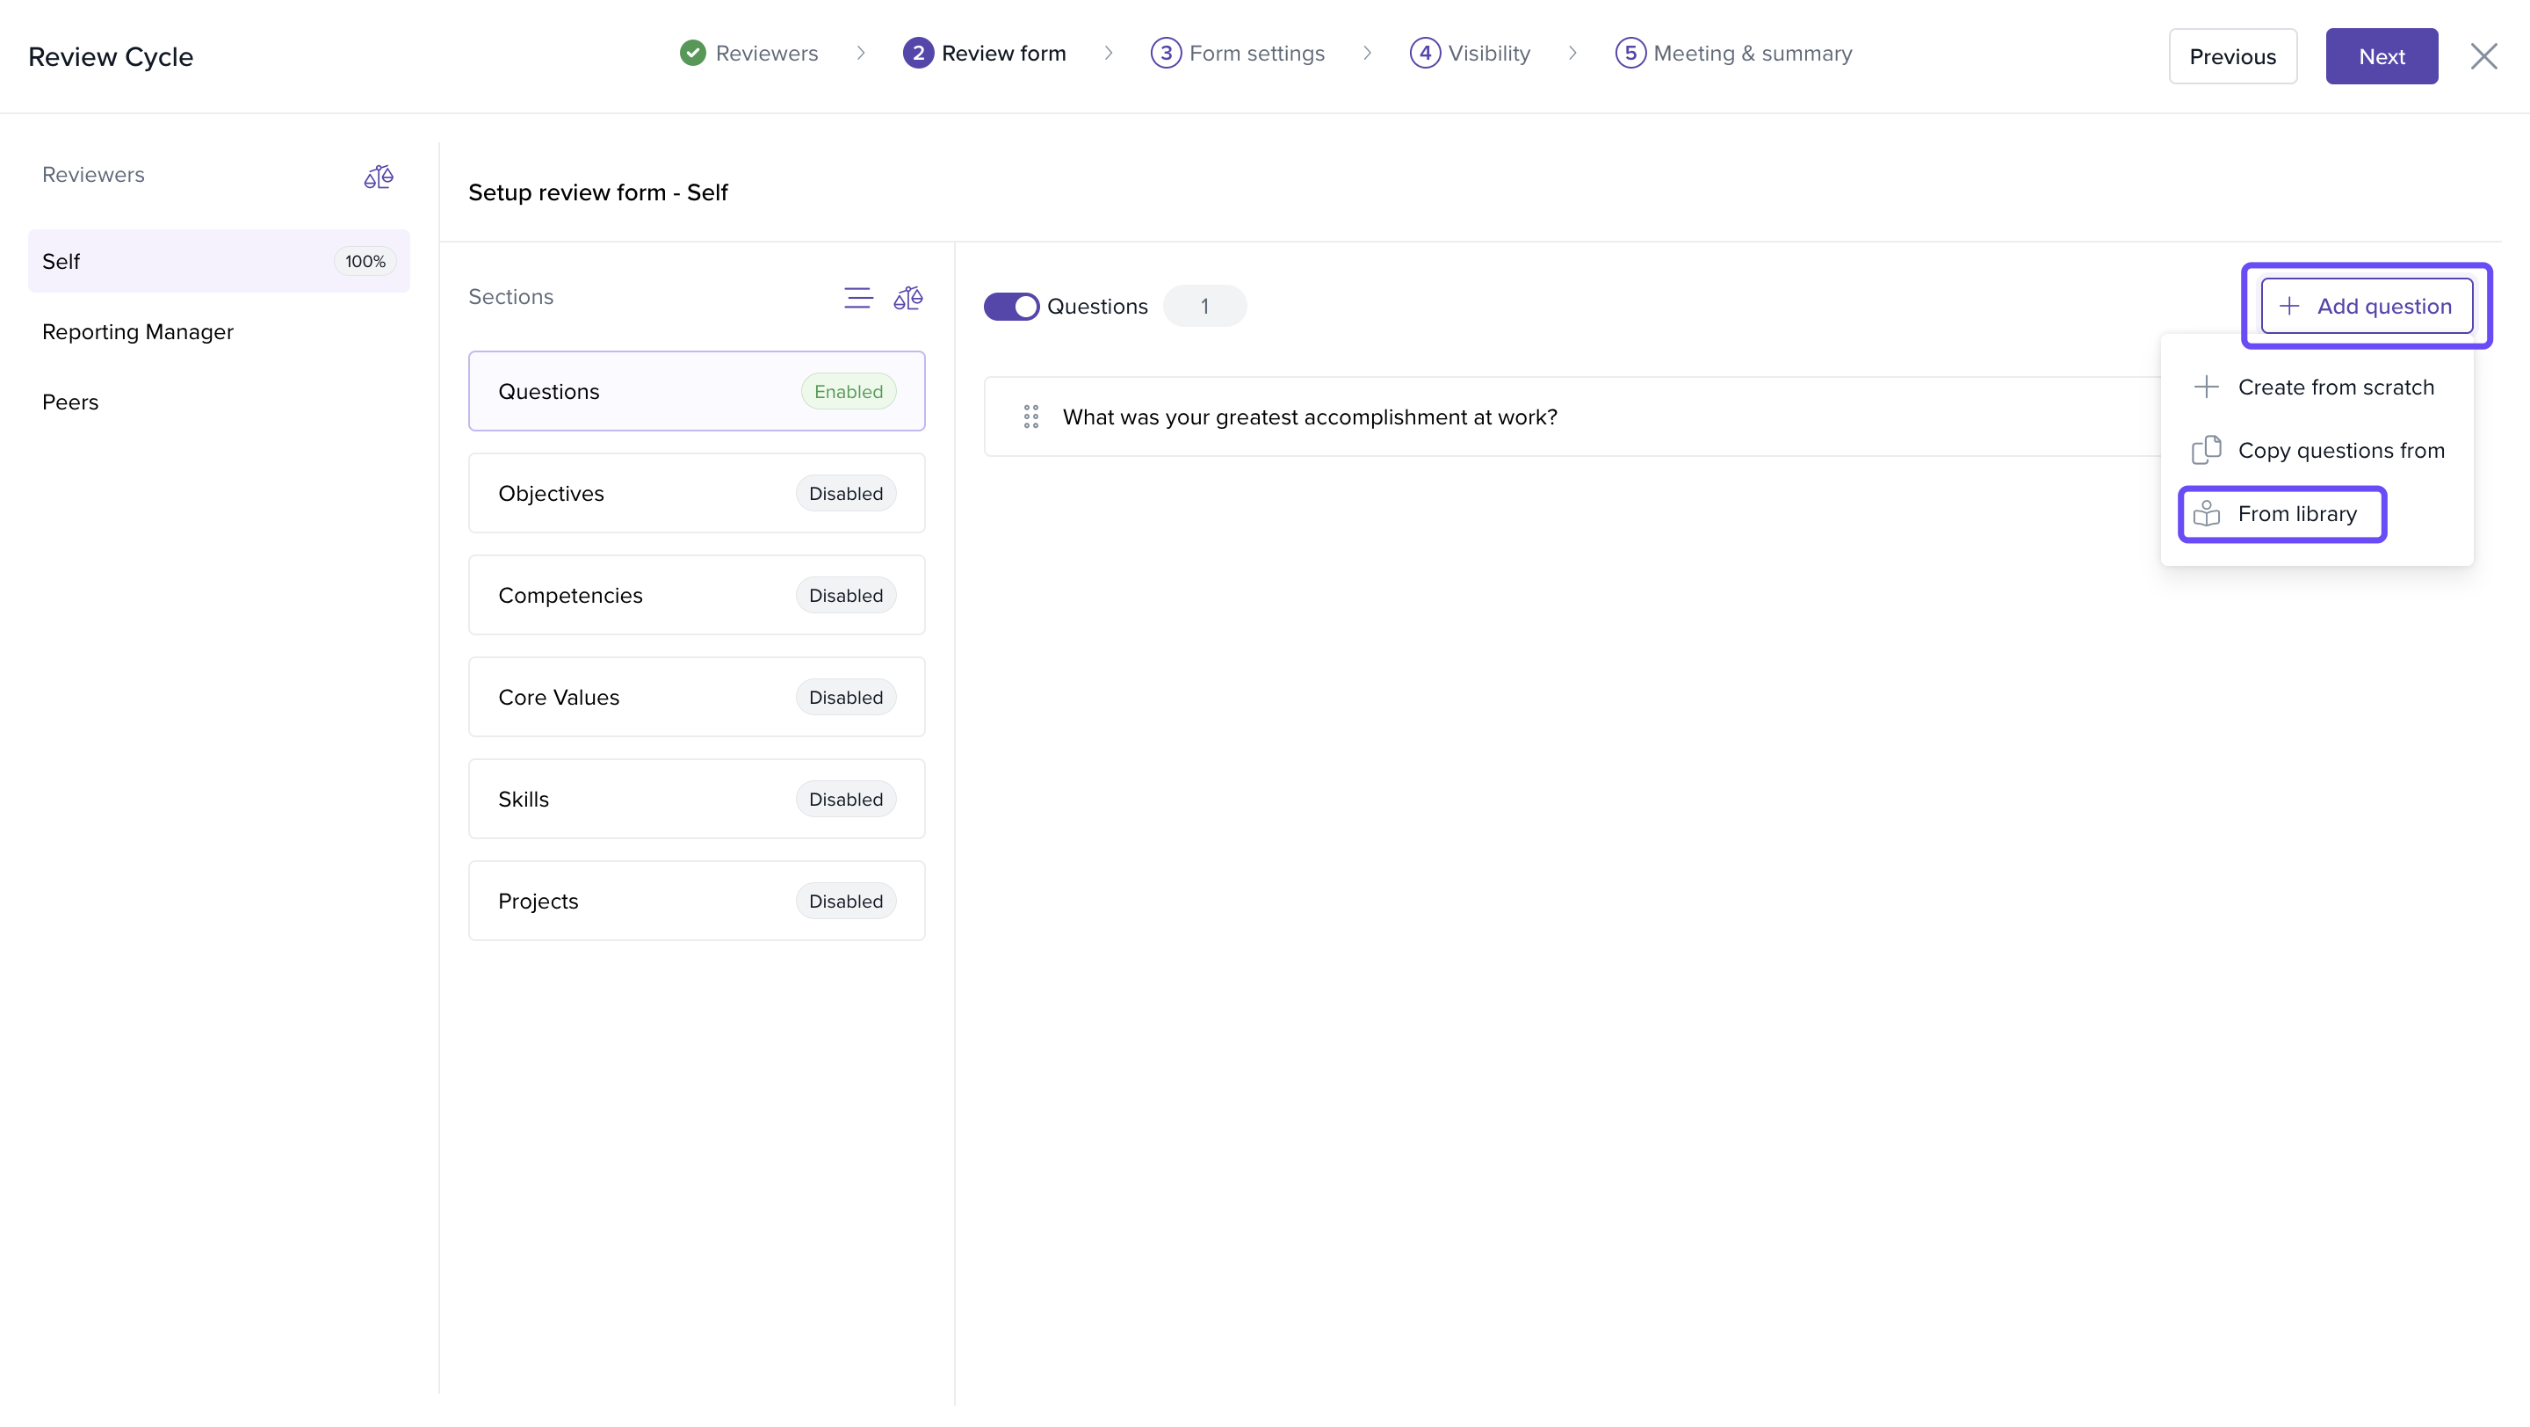This screenshot has width=2530, height=1427.
Task: Select the Objectives section marked Disabled
Action: click(697, 493)
